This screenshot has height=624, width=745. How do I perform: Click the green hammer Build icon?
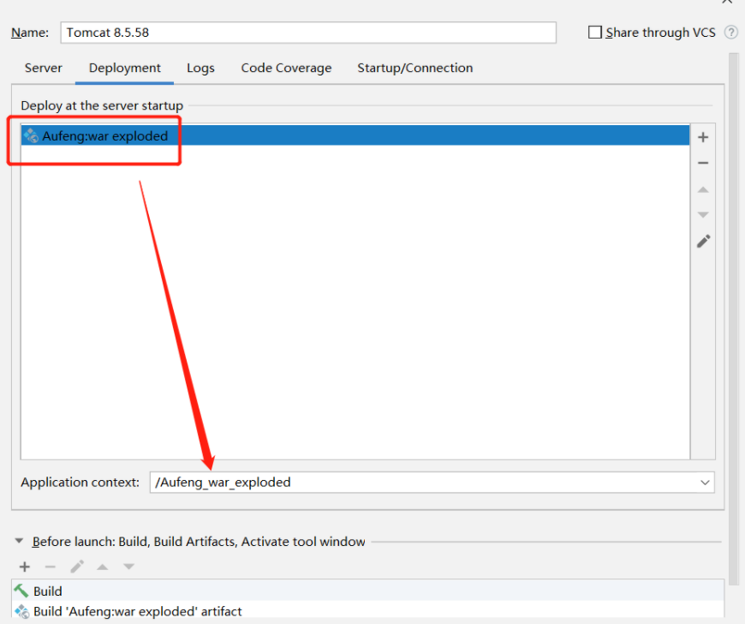[x=21, y=591]
